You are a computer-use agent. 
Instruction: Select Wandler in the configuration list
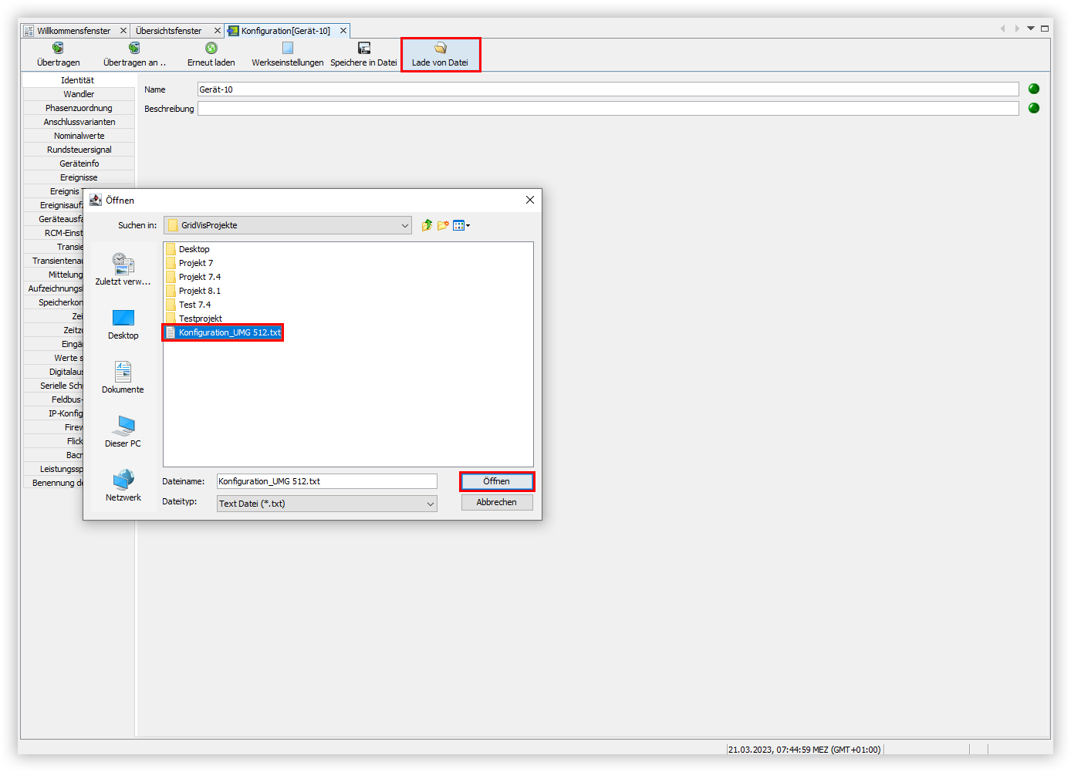click(x=79, y=94)
